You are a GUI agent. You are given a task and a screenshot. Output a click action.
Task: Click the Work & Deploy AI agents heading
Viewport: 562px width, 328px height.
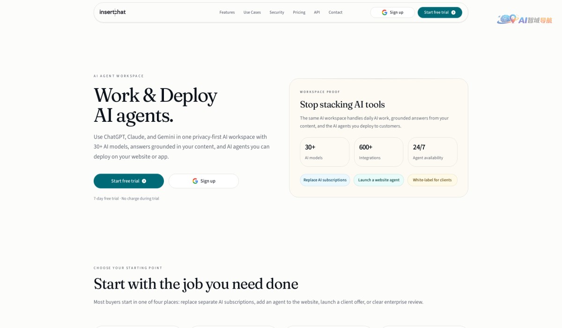tap(155, 105)
